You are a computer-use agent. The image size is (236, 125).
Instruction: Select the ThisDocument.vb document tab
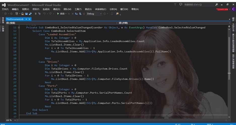tap(15, 19)
